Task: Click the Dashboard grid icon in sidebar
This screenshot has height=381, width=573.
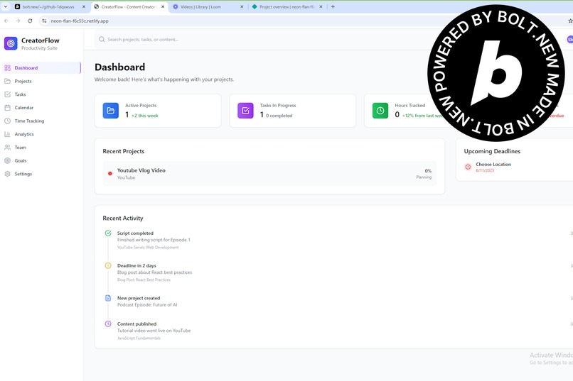Action: pyautogui.click(x=7, y=68)
